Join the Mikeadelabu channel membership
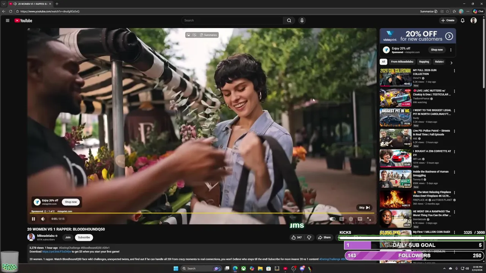Screen dimensions: 486x273 pyautogui.click(x=68, y=237)
